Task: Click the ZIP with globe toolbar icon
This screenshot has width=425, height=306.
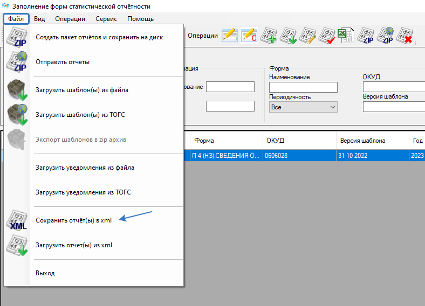Action: tap(385, 35)
